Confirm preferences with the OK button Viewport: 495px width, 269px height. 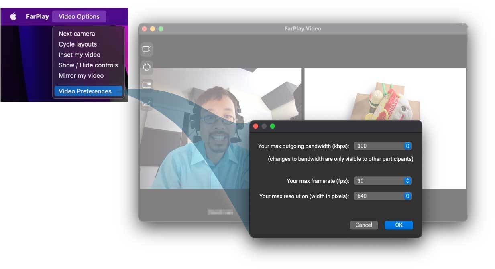tap(399, 225)
